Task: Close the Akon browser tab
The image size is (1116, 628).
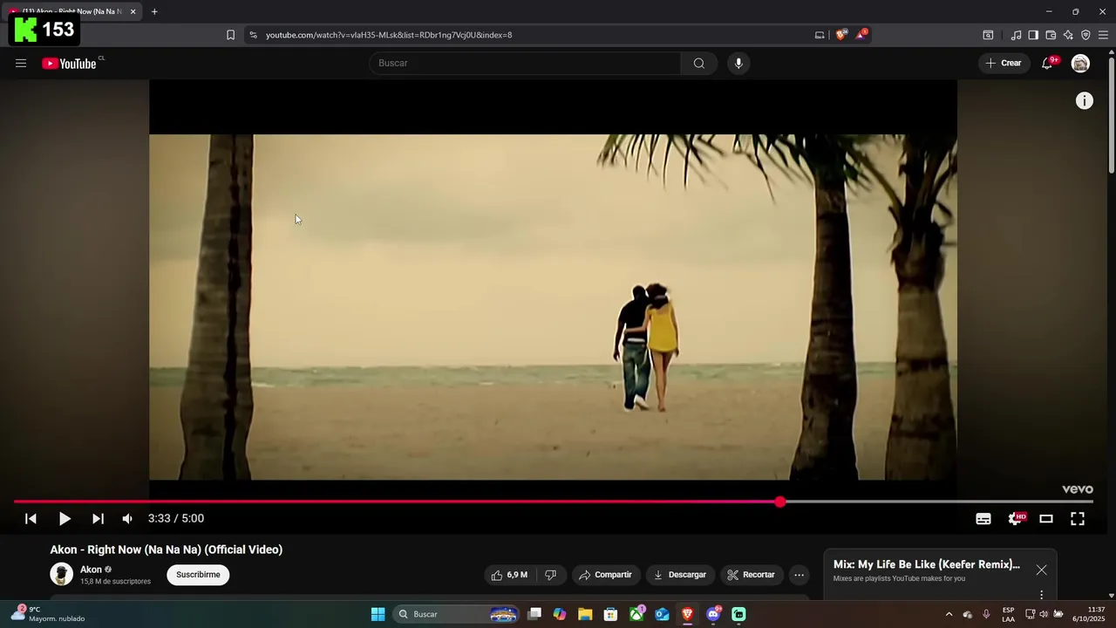Action: click(x=133, y=11)
